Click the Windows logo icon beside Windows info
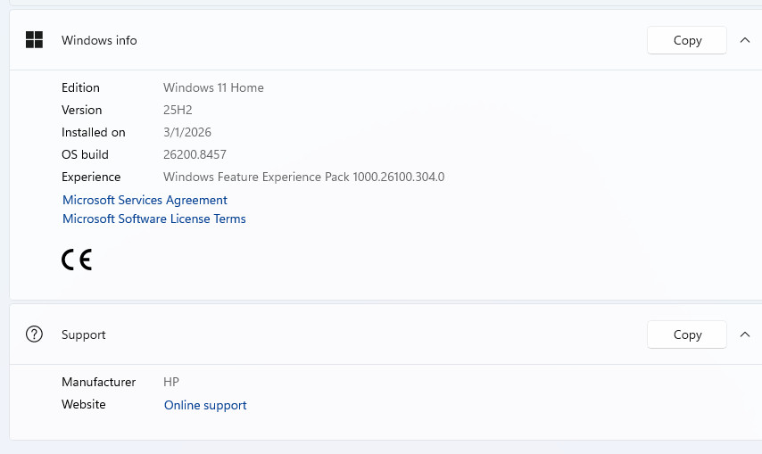This screenshot has height=454, width=762. point(34,40)
